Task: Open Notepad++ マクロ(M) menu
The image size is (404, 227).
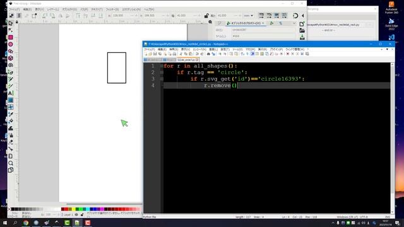Action: tap(250, 49)
